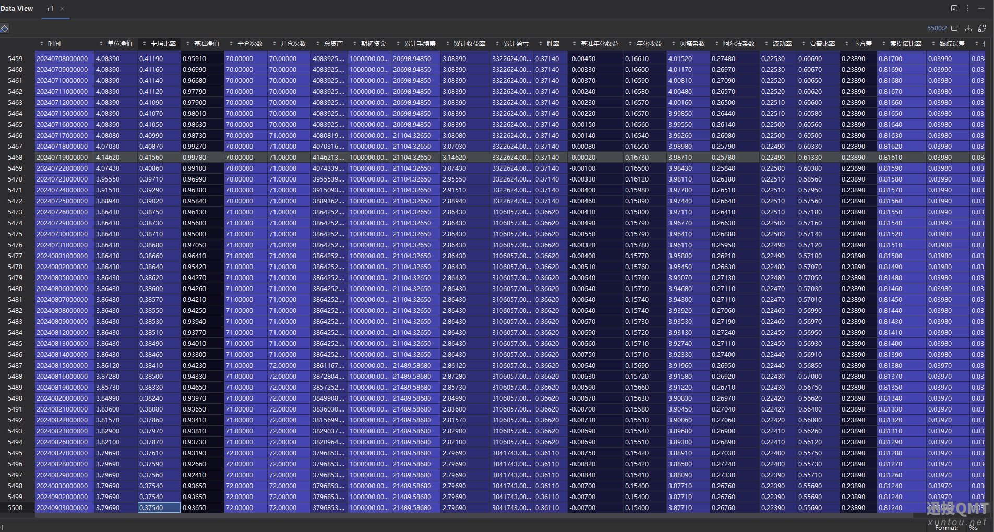Select cell 0.37540 in last row
994x532 pixels.
click(x=159, y=508)
